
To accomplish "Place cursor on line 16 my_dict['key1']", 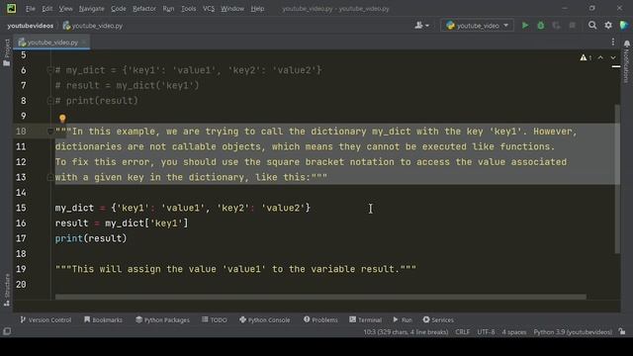I will pyautogui.click(x=146, y=223).
